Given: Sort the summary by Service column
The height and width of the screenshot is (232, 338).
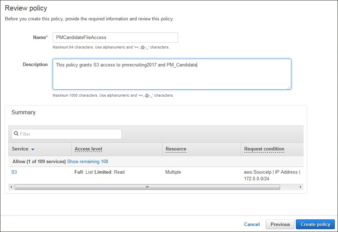Looking at the screenshot, I should [20, 149].
